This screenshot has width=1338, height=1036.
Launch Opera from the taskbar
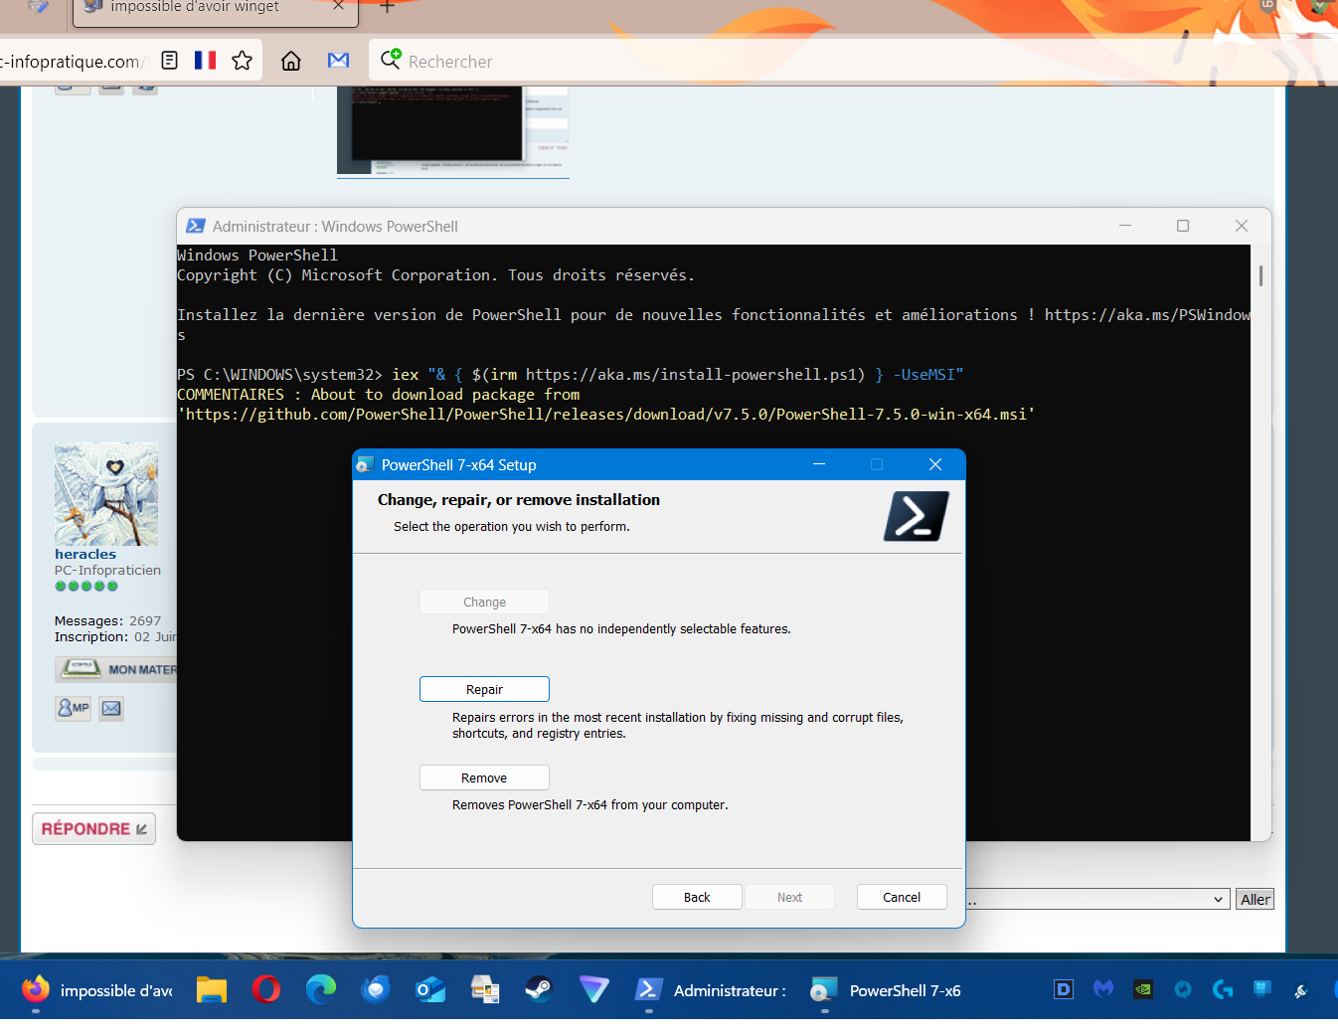pos(266,989)
